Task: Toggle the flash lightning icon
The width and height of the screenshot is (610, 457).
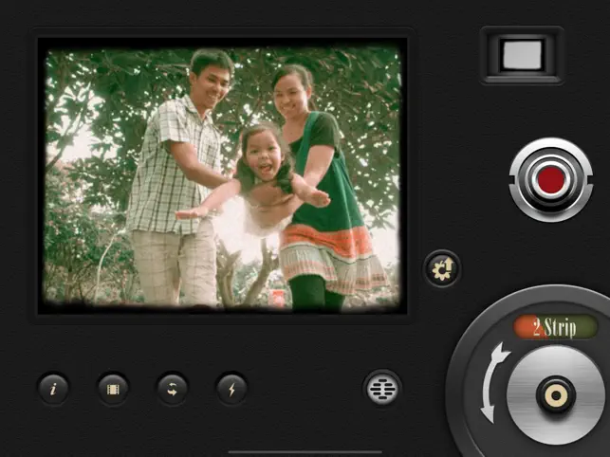Action: point(231,389)
